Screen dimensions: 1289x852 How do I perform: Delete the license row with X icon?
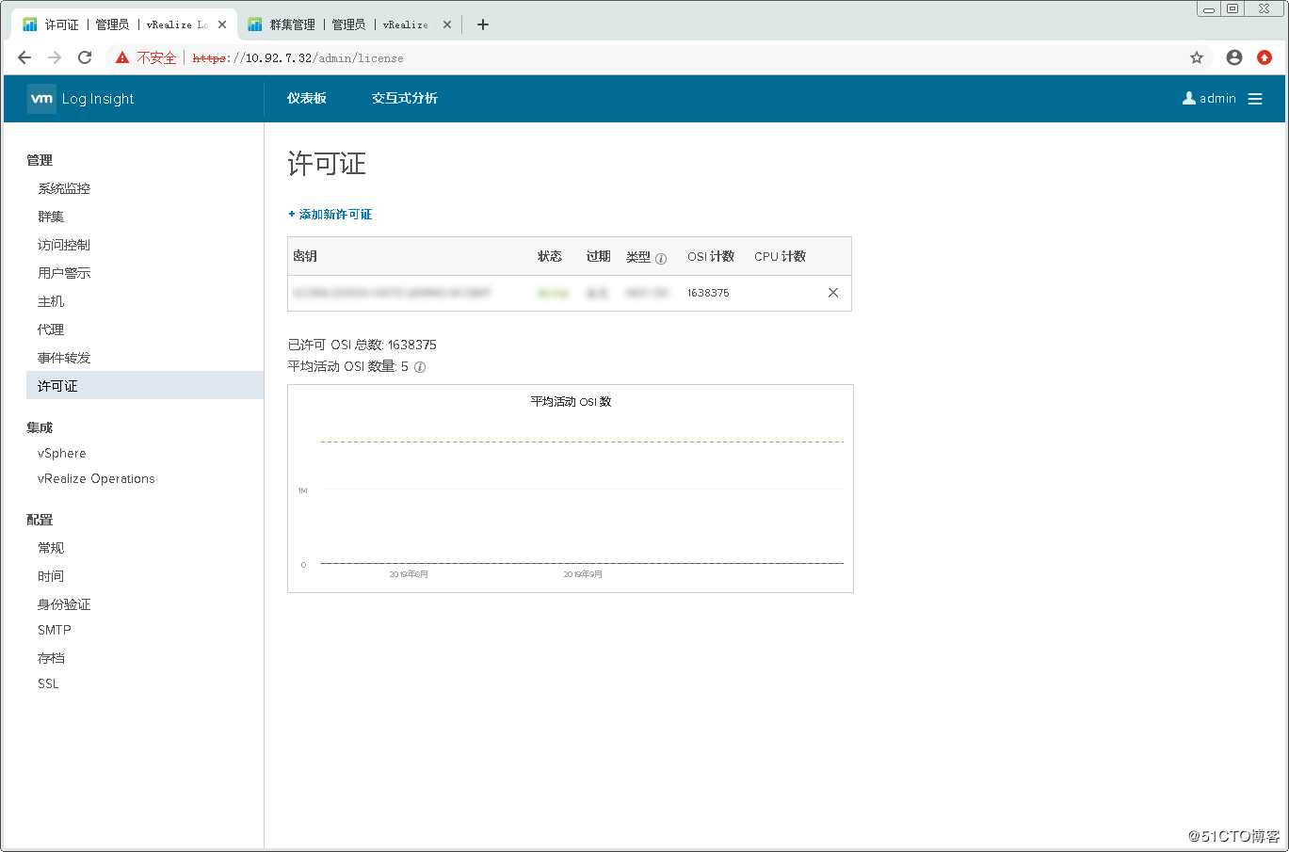pos(833,293)
